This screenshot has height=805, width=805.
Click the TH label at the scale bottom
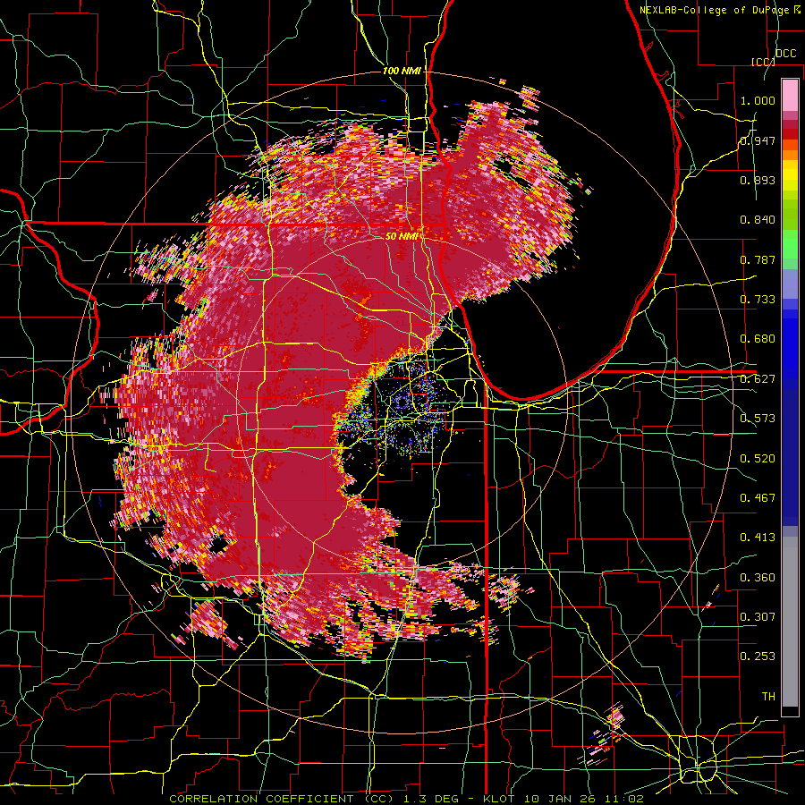tap(768, 696)
